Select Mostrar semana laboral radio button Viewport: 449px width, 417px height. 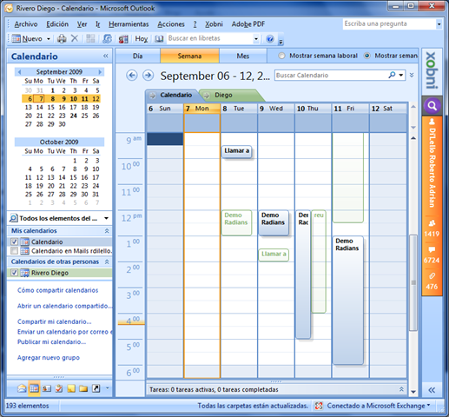[281, 56]
